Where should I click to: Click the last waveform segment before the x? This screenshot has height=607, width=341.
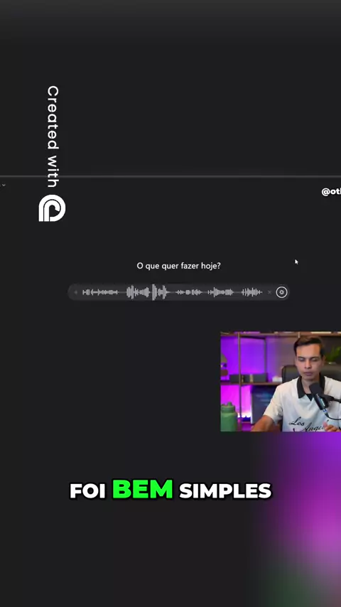[x=252, y=292]
